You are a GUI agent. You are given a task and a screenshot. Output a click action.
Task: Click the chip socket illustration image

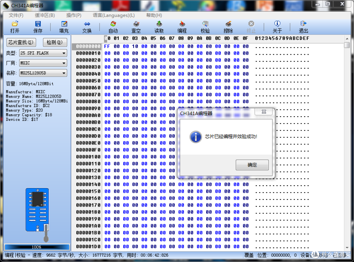coord(37,215)
